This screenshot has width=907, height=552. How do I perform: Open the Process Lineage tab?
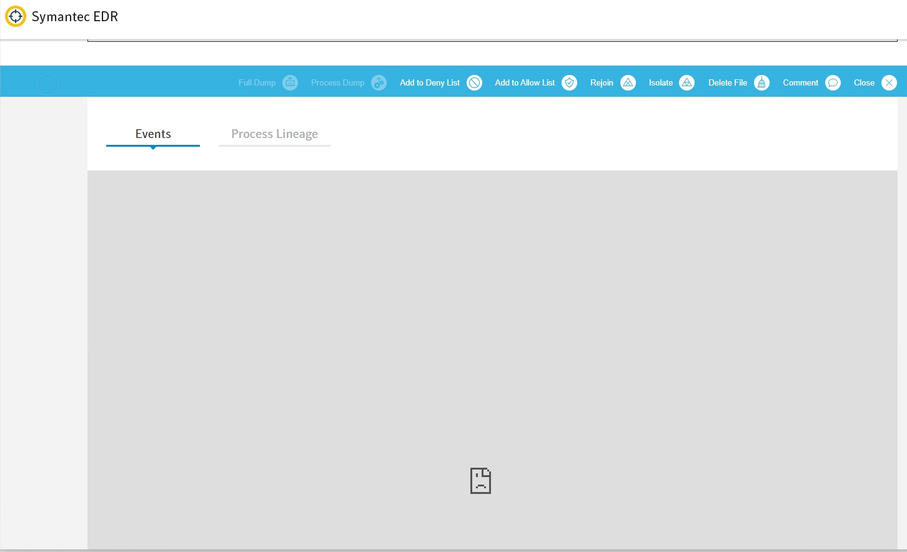275,134
